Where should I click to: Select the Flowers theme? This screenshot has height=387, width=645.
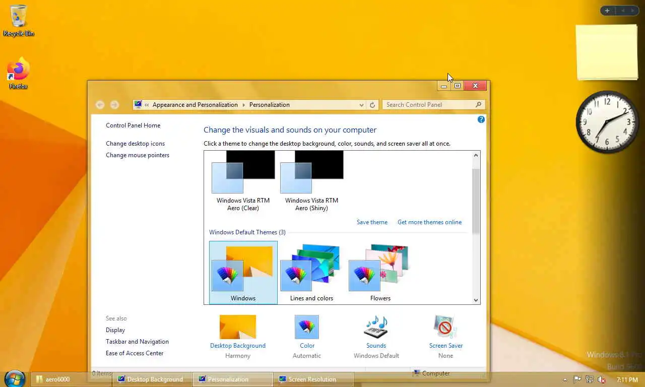pyautogui.click(x=380, y=273)
